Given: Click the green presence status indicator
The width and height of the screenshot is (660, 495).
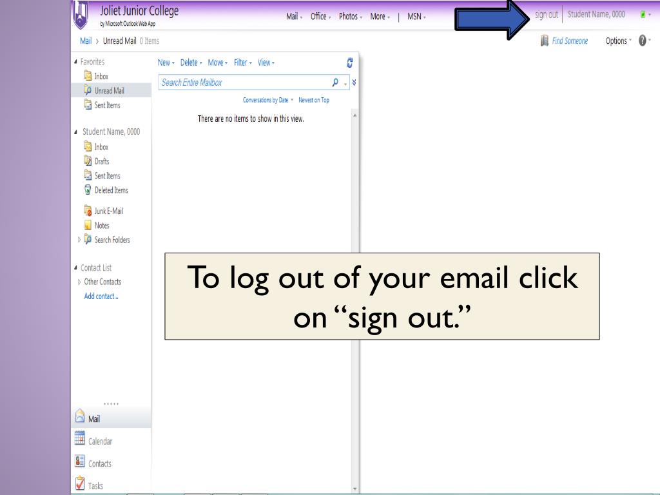Looking at the screenshot, I should coord(643,15).
